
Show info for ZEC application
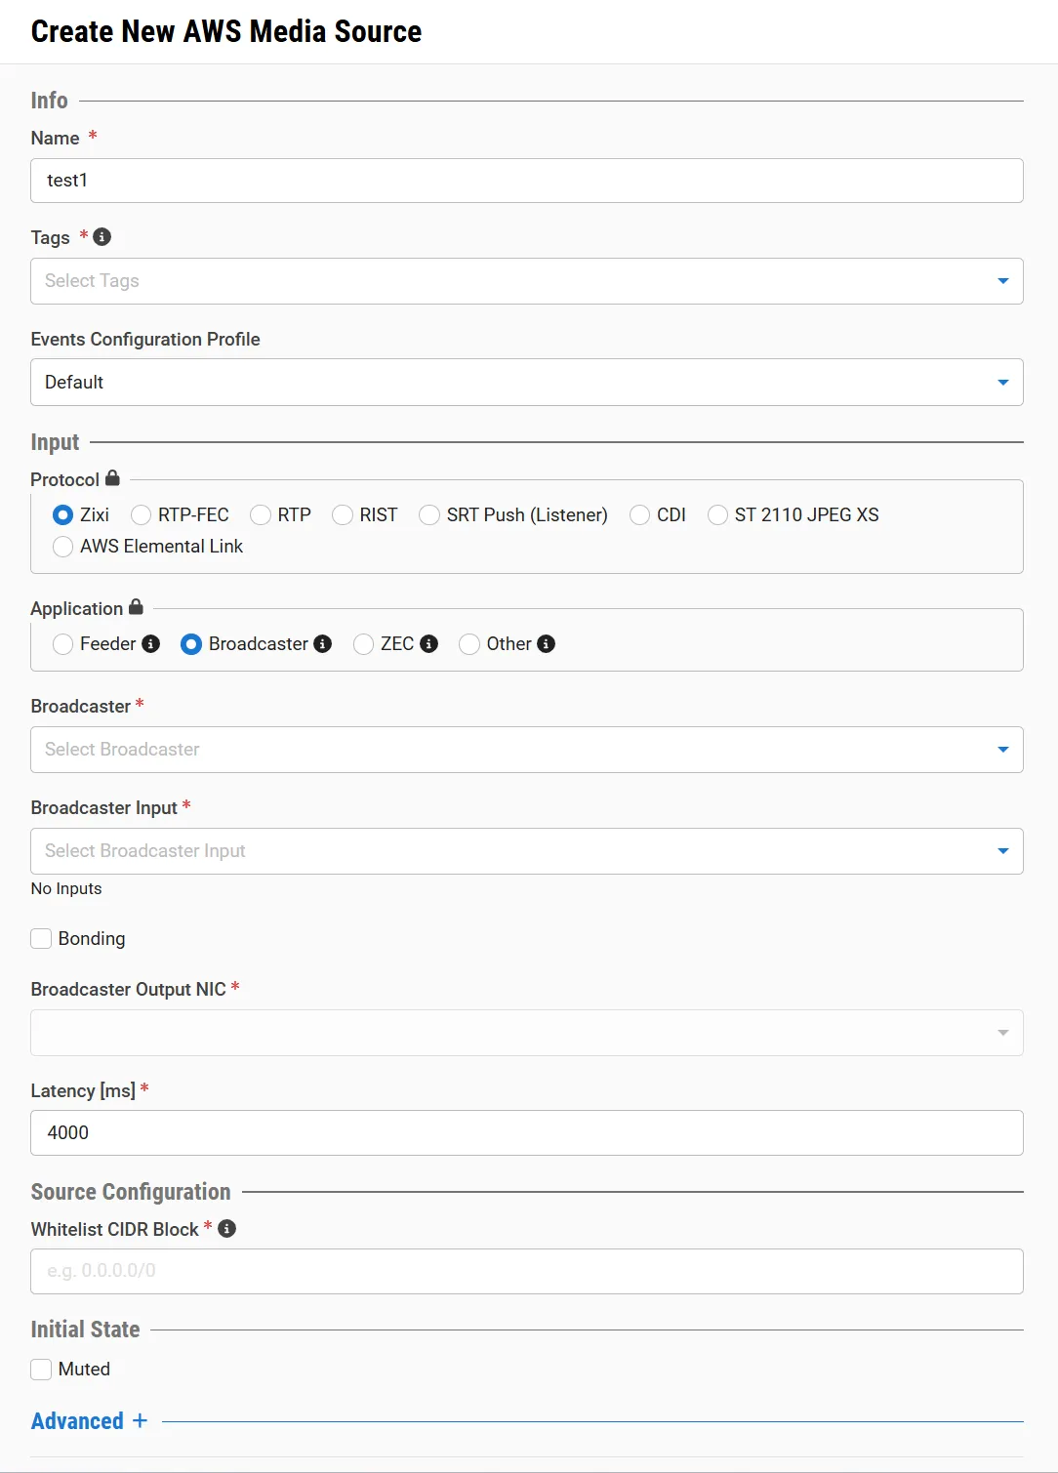[428, 644]
